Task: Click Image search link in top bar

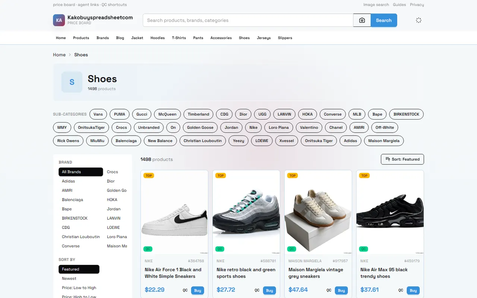Action: tap(376, 5)
